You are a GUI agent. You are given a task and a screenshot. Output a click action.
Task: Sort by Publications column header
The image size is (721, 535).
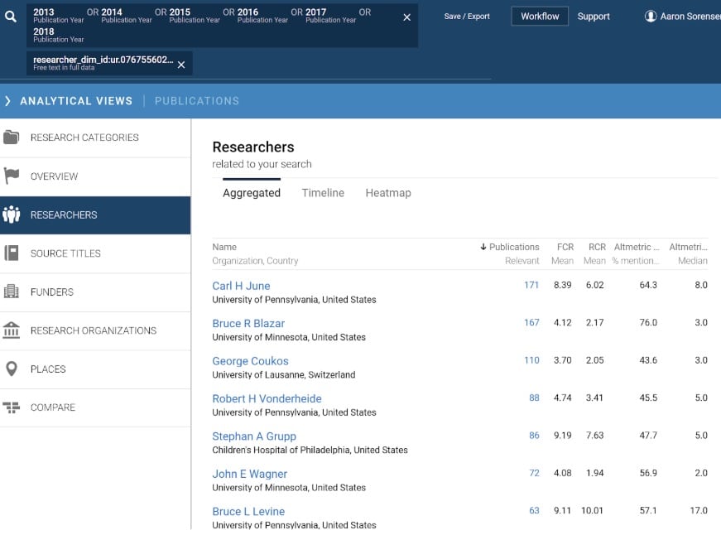click(x=513, y=247)
